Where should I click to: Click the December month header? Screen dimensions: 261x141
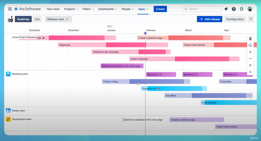pyautogui.click(x=74, y=30)
